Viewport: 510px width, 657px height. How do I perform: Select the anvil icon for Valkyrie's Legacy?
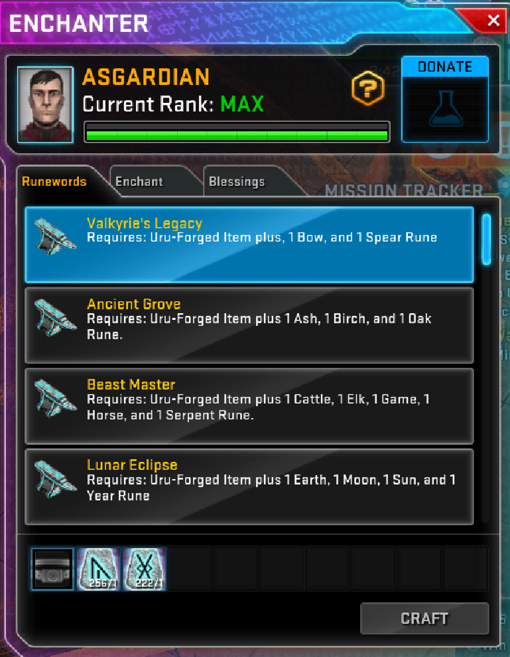coord(55,237)
